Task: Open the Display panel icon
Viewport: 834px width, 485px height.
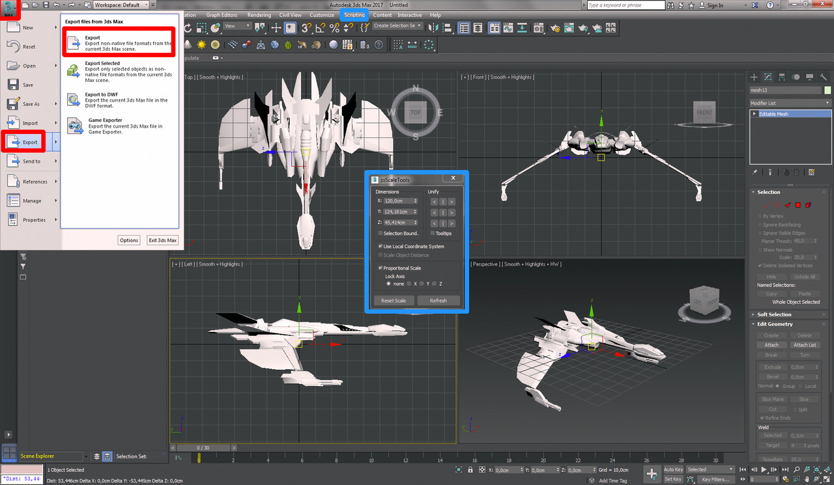Action: pyautogui.click(x=809, y=77)
